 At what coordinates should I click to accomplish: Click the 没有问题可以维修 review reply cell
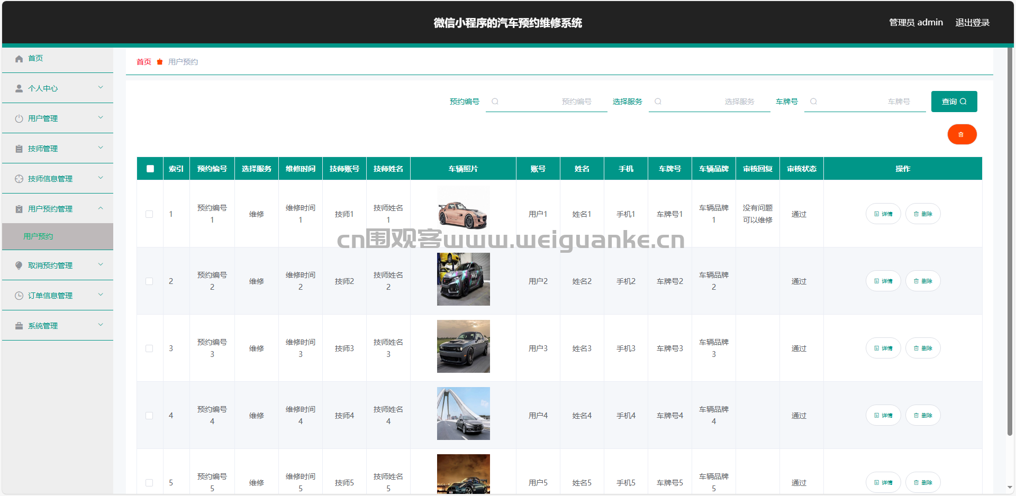coord(758,214)
